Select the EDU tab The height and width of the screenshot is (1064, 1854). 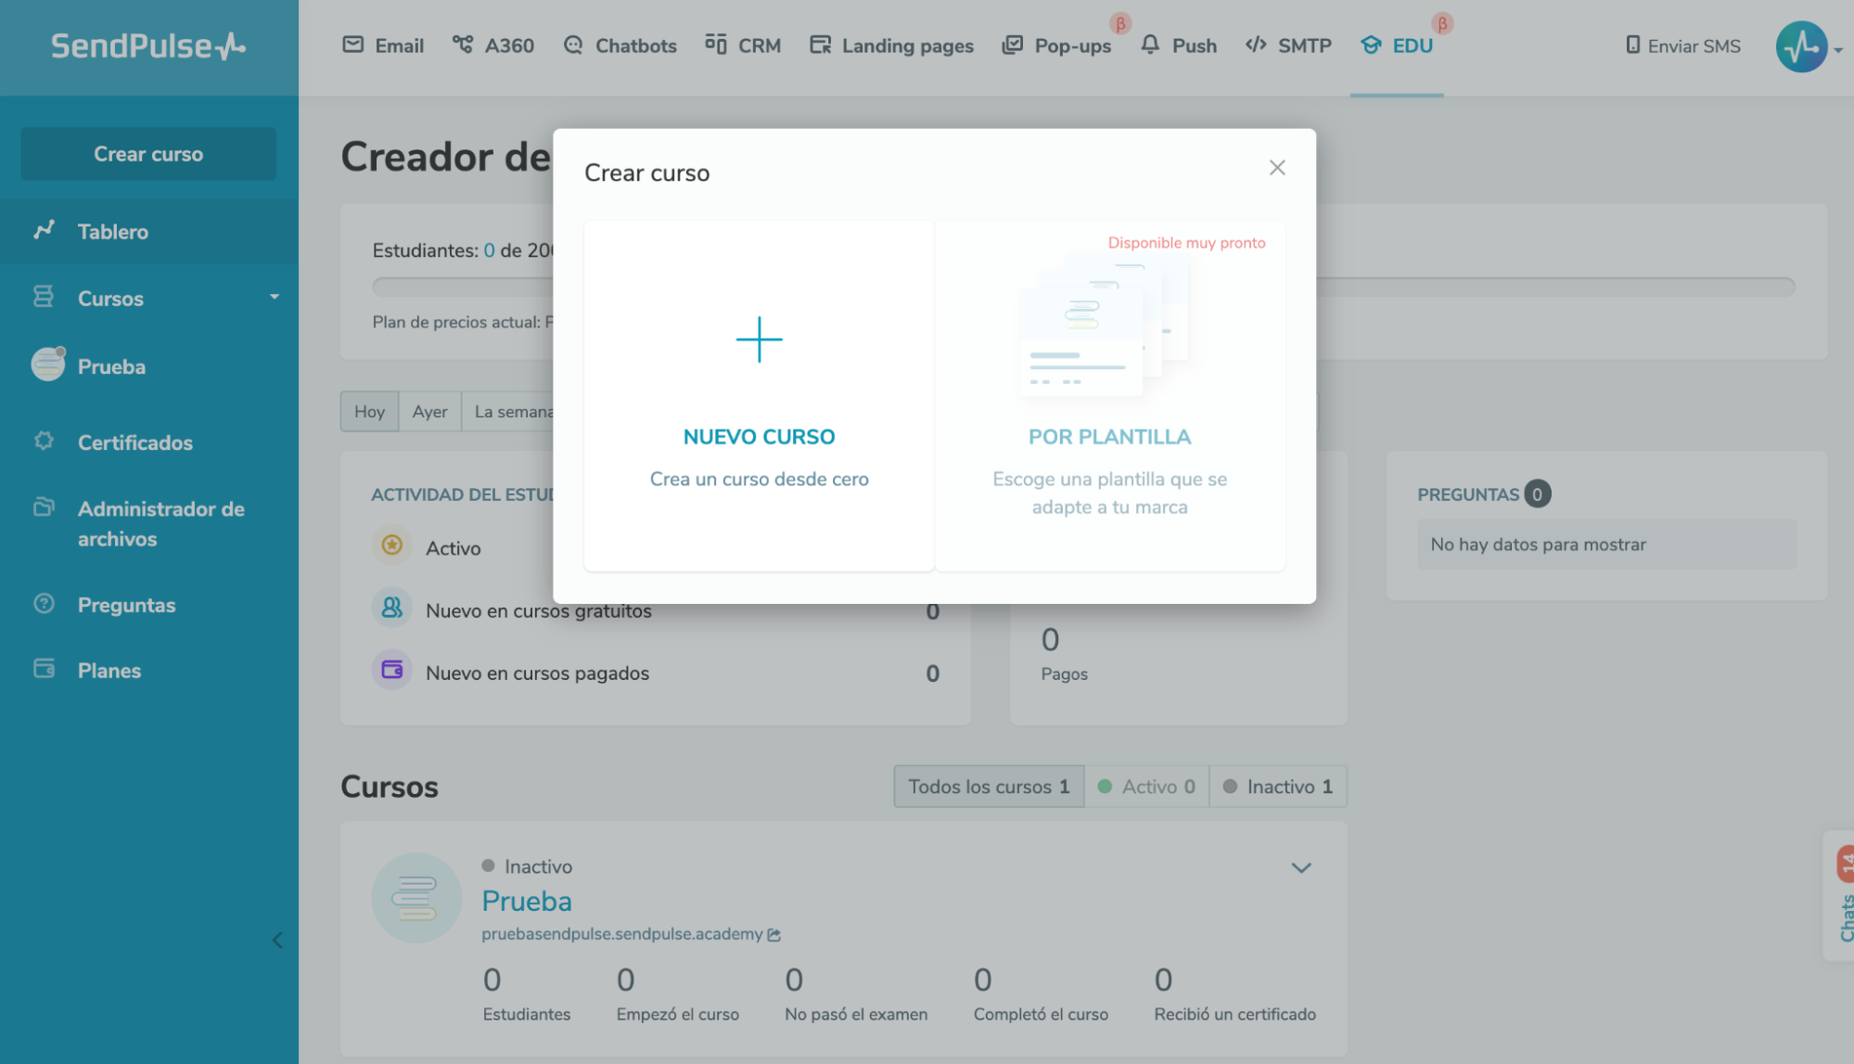[x=1397, y=45]
